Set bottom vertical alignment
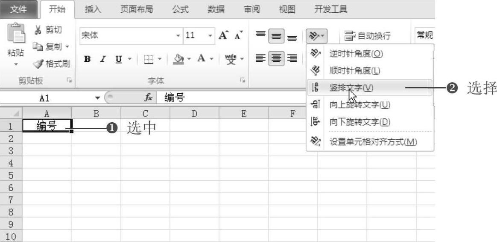This screenshot has width=497, height=242. [292, 37]
